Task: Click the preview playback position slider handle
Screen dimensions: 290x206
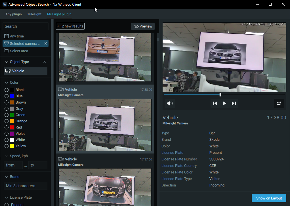Action: coord(220,95)
